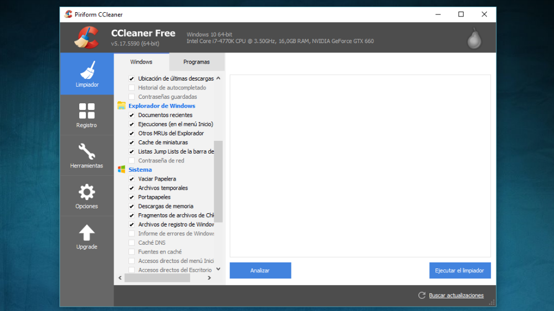This screenshot has width=554, height=311.
Task: Click the horizontal scroll left arrow
Action: coord(120,278)
